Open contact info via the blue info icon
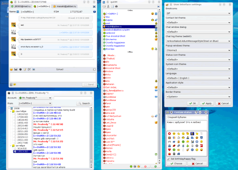The width and height of the screenshot is (238, 170). click(x=94, y=12)
